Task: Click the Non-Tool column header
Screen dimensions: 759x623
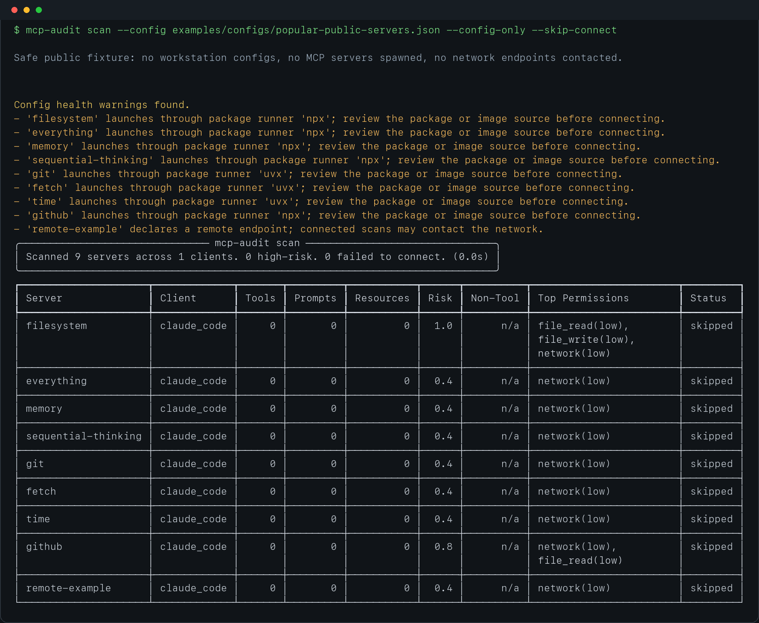Action: [x=495, y=298]
